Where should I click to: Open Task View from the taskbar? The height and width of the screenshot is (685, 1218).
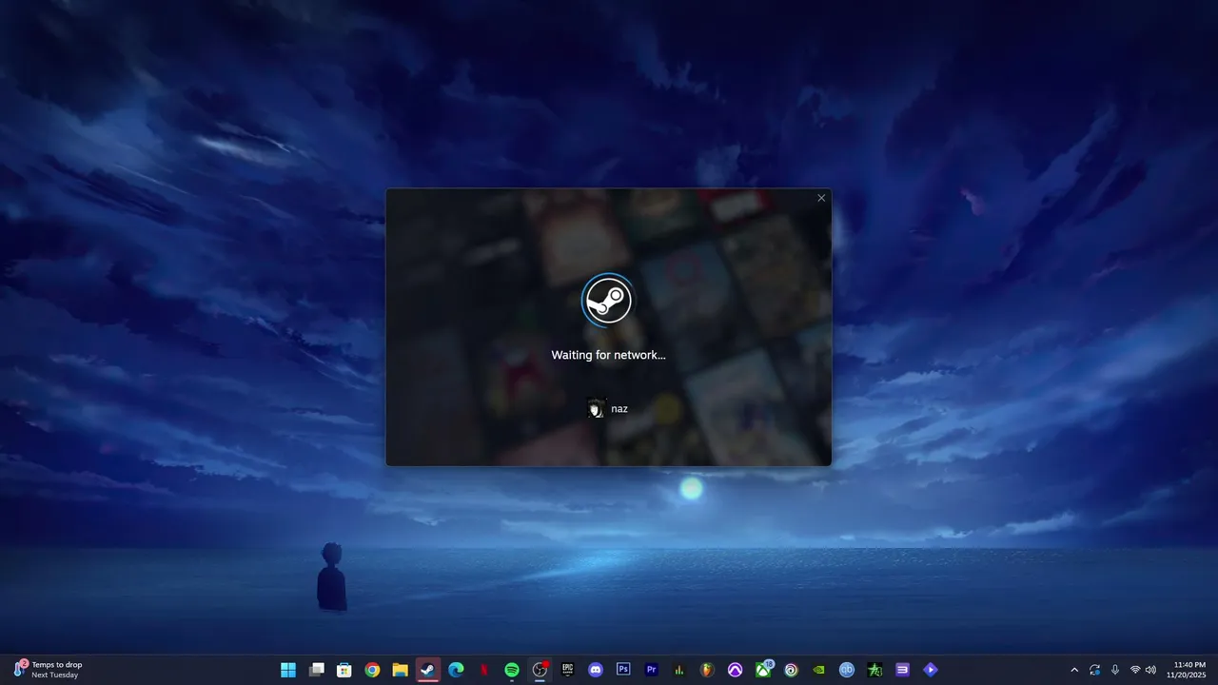pos(317,670)
